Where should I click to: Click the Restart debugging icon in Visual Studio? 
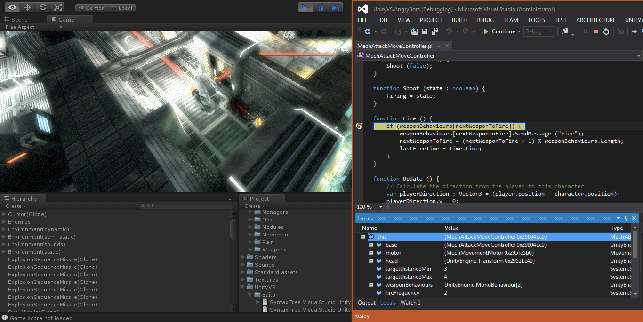point(606,31)
